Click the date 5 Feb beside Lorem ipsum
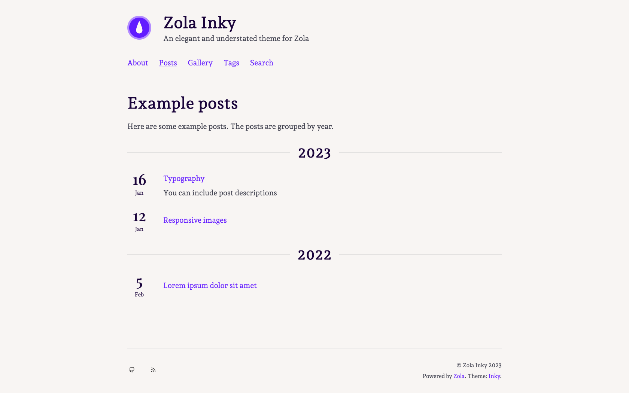This screenshot has height=393, width=629. pos(139,286)
